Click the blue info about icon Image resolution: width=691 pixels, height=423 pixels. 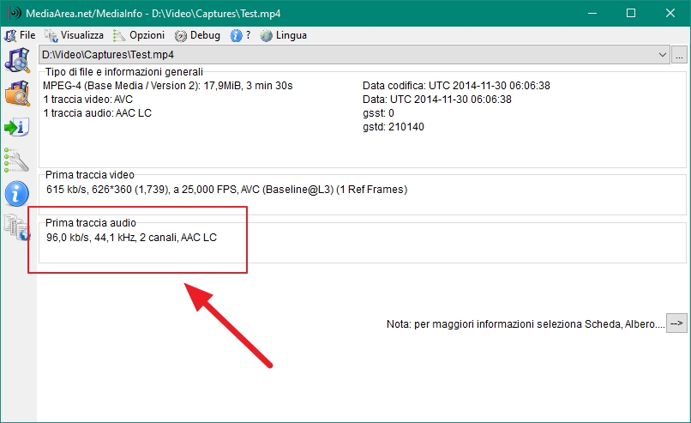17,194
